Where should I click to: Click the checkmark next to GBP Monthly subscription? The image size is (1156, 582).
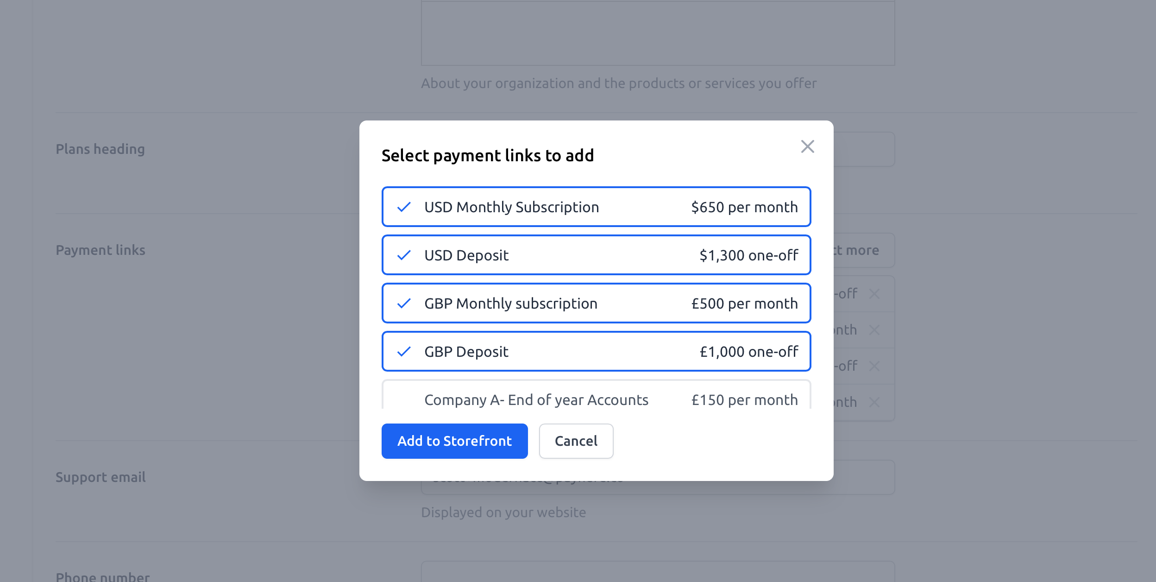pos(404,304)
